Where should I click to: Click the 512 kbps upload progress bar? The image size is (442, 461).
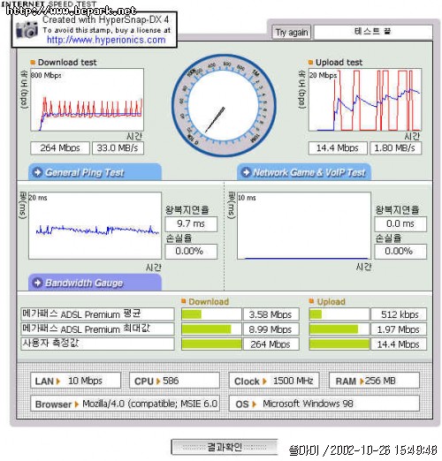tap(339, 314)
